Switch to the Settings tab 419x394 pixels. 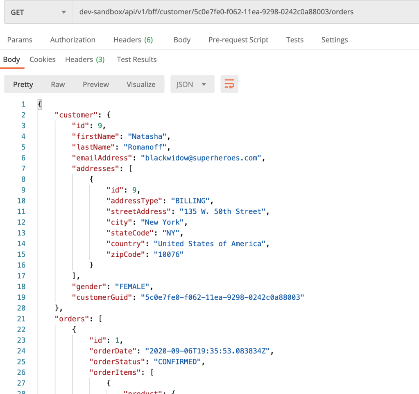tap(334, 40)
